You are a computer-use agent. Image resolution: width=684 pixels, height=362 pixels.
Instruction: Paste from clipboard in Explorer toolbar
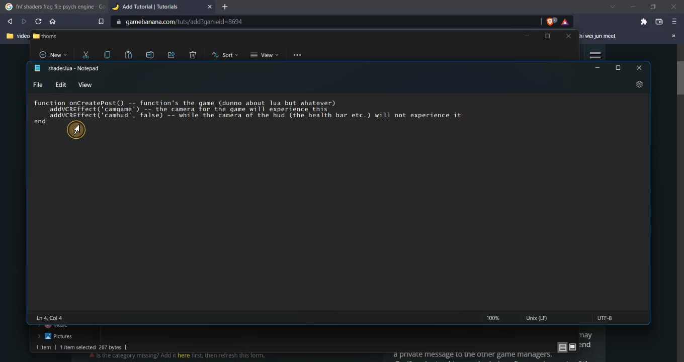128,54
